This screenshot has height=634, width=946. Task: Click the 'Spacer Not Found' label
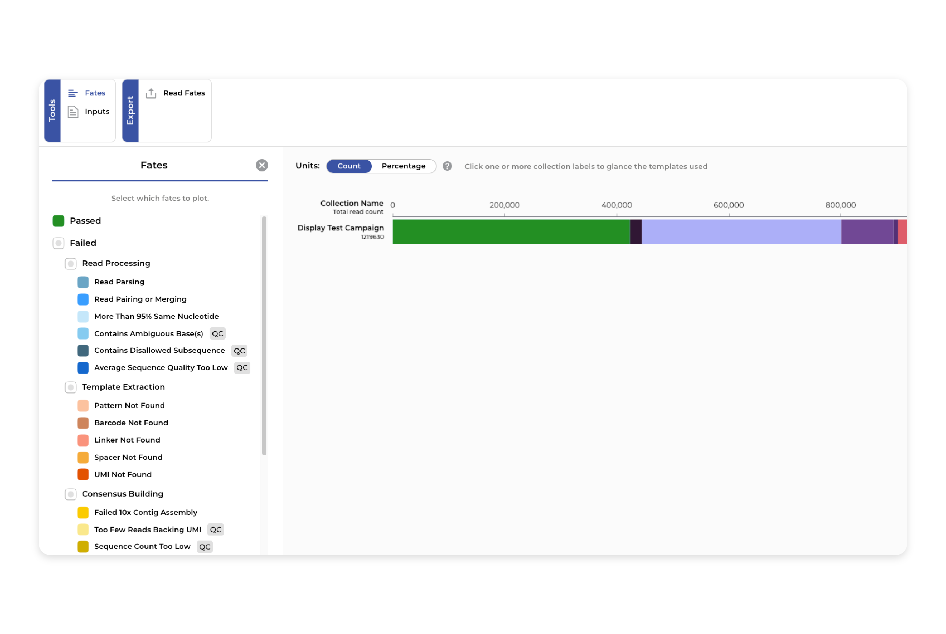point(128,457)
